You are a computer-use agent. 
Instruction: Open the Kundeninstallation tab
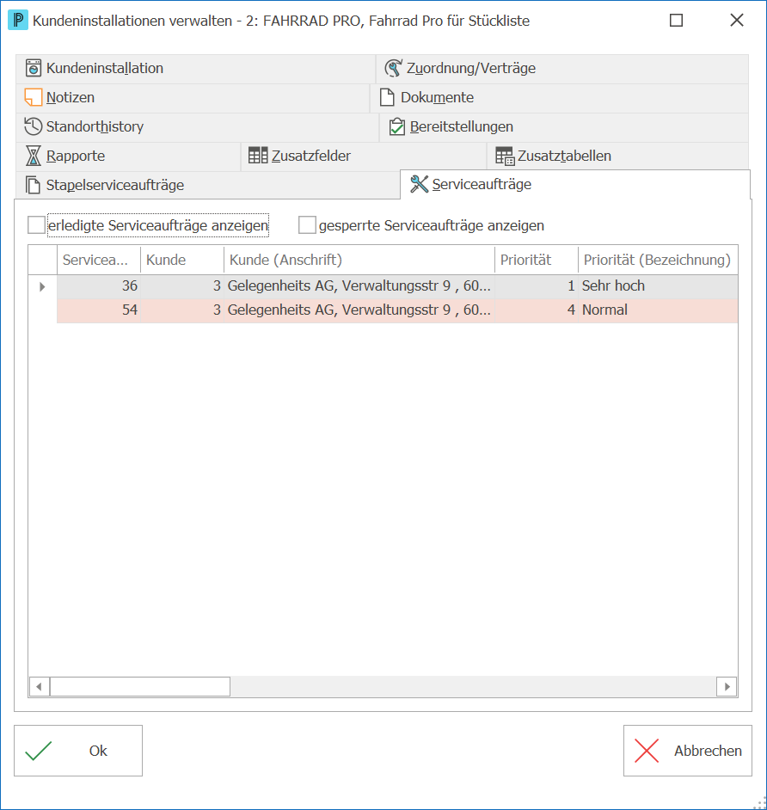195,69
